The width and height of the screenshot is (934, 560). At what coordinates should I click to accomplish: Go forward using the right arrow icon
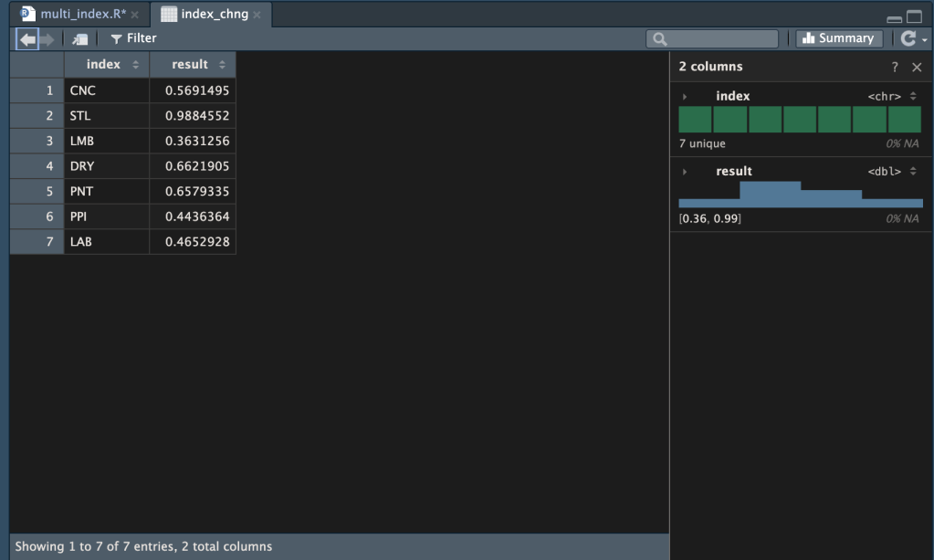47,39
